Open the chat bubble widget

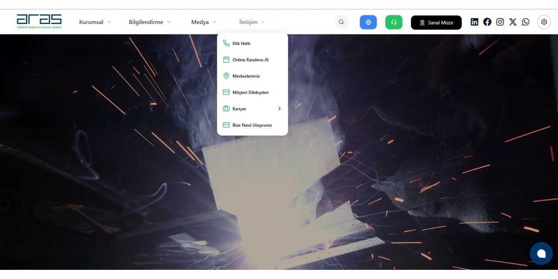541,253
